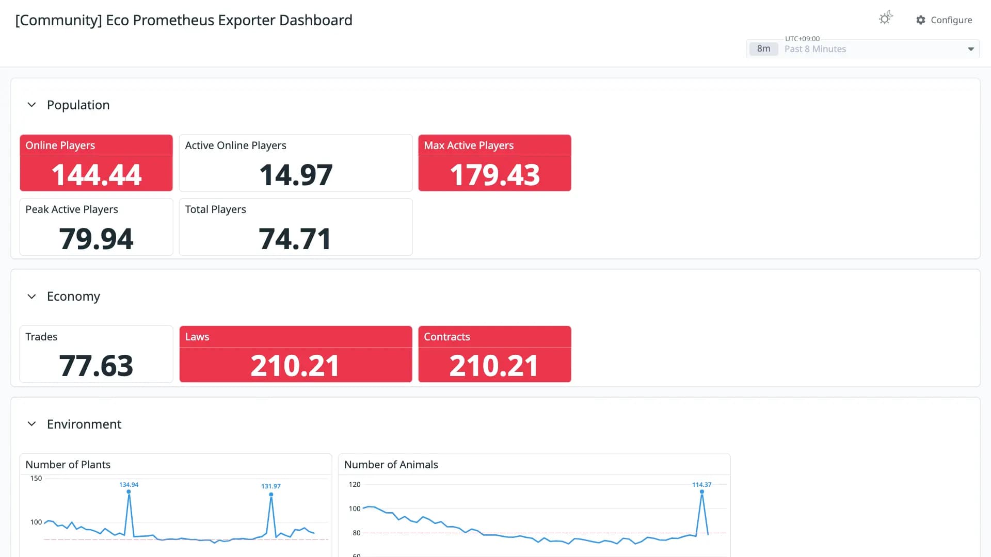Click the 114.37 peak marker on Animals chart
The height and width of the screenshot is (557, 991).
point(702,492)
